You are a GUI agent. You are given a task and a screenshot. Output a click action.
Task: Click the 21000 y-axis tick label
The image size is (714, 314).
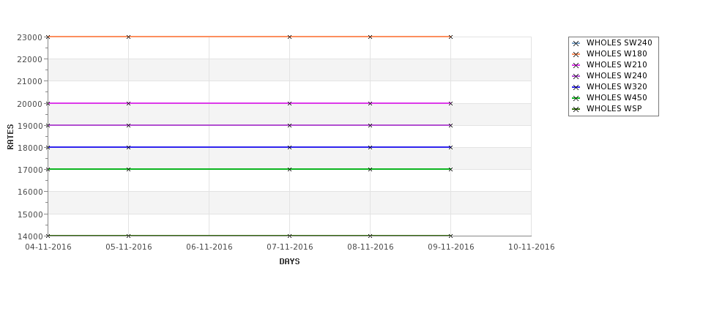pos(29,81)
